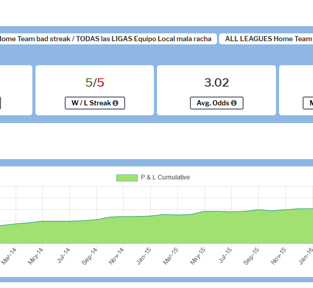Click the Nov-15 axis label
Viewport: 313px width, 288px height.
279,256
